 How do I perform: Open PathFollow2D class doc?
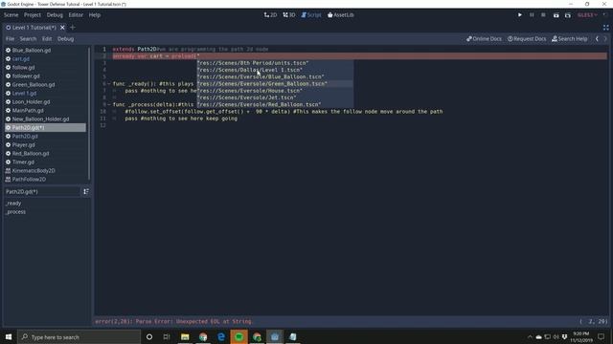[45, 179]
